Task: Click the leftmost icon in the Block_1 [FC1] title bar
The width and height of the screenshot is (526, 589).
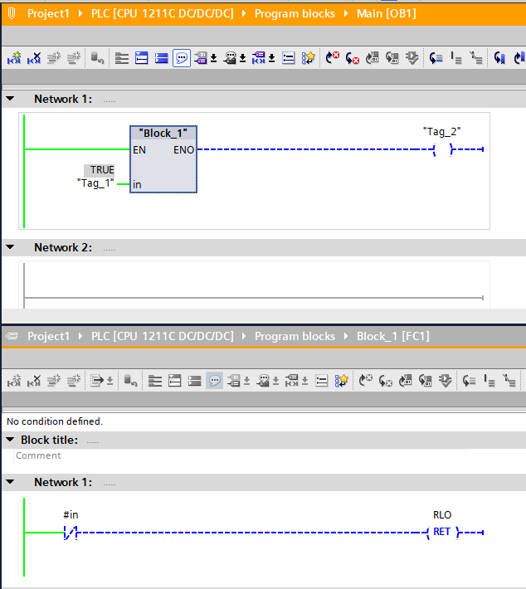Action: 12,336
